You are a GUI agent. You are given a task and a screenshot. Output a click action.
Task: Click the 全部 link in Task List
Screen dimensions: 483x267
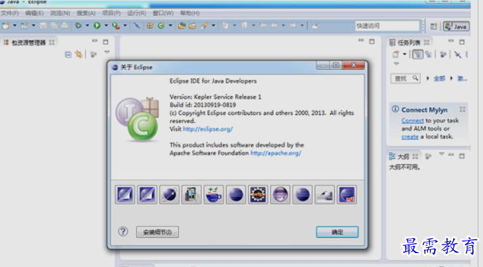click(x=439, y=79)
